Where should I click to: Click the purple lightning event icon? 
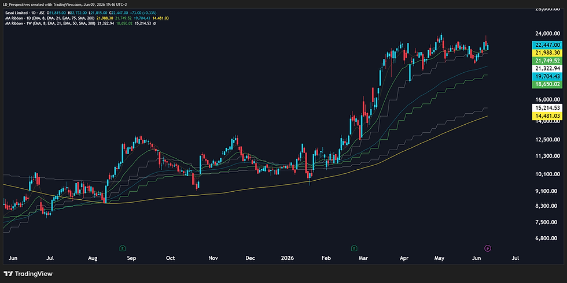(488, 248)
